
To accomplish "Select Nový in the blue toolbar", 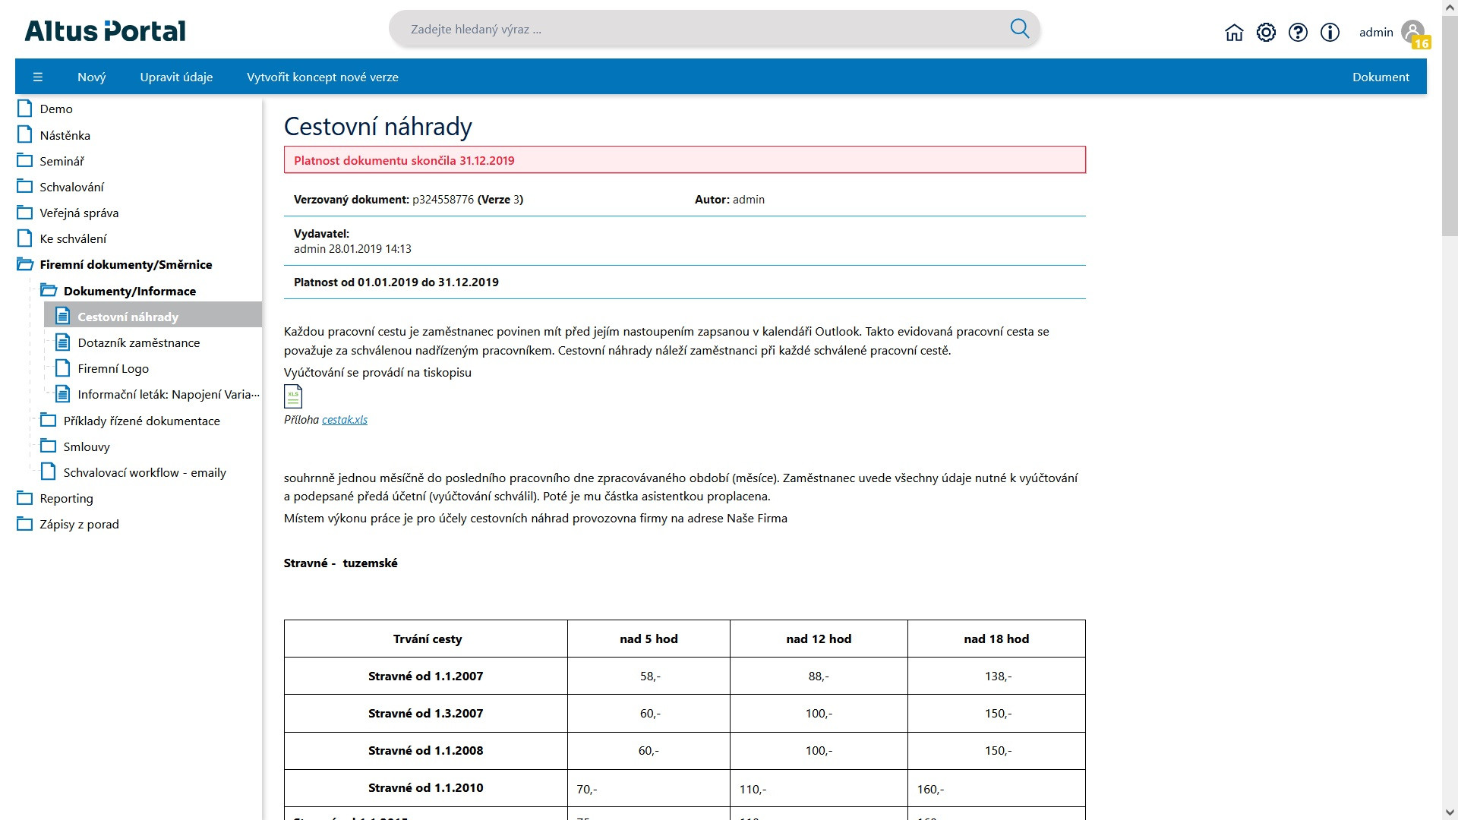I will coord(92,77).
